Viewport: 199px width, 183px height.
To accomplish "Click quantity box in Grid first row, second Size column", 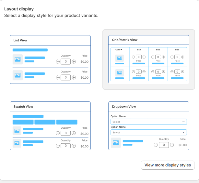I will click(x=158, y=57).
